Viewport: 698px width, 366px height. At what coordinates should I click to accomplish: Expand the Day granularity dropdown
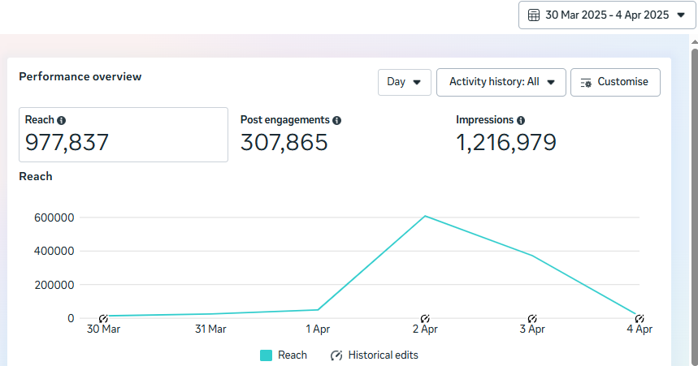(x=404, y=82)
